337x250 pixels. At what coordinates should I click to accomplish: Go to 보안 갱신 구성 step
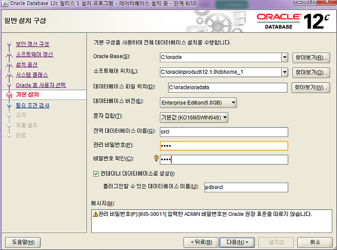tap(33, 44)
